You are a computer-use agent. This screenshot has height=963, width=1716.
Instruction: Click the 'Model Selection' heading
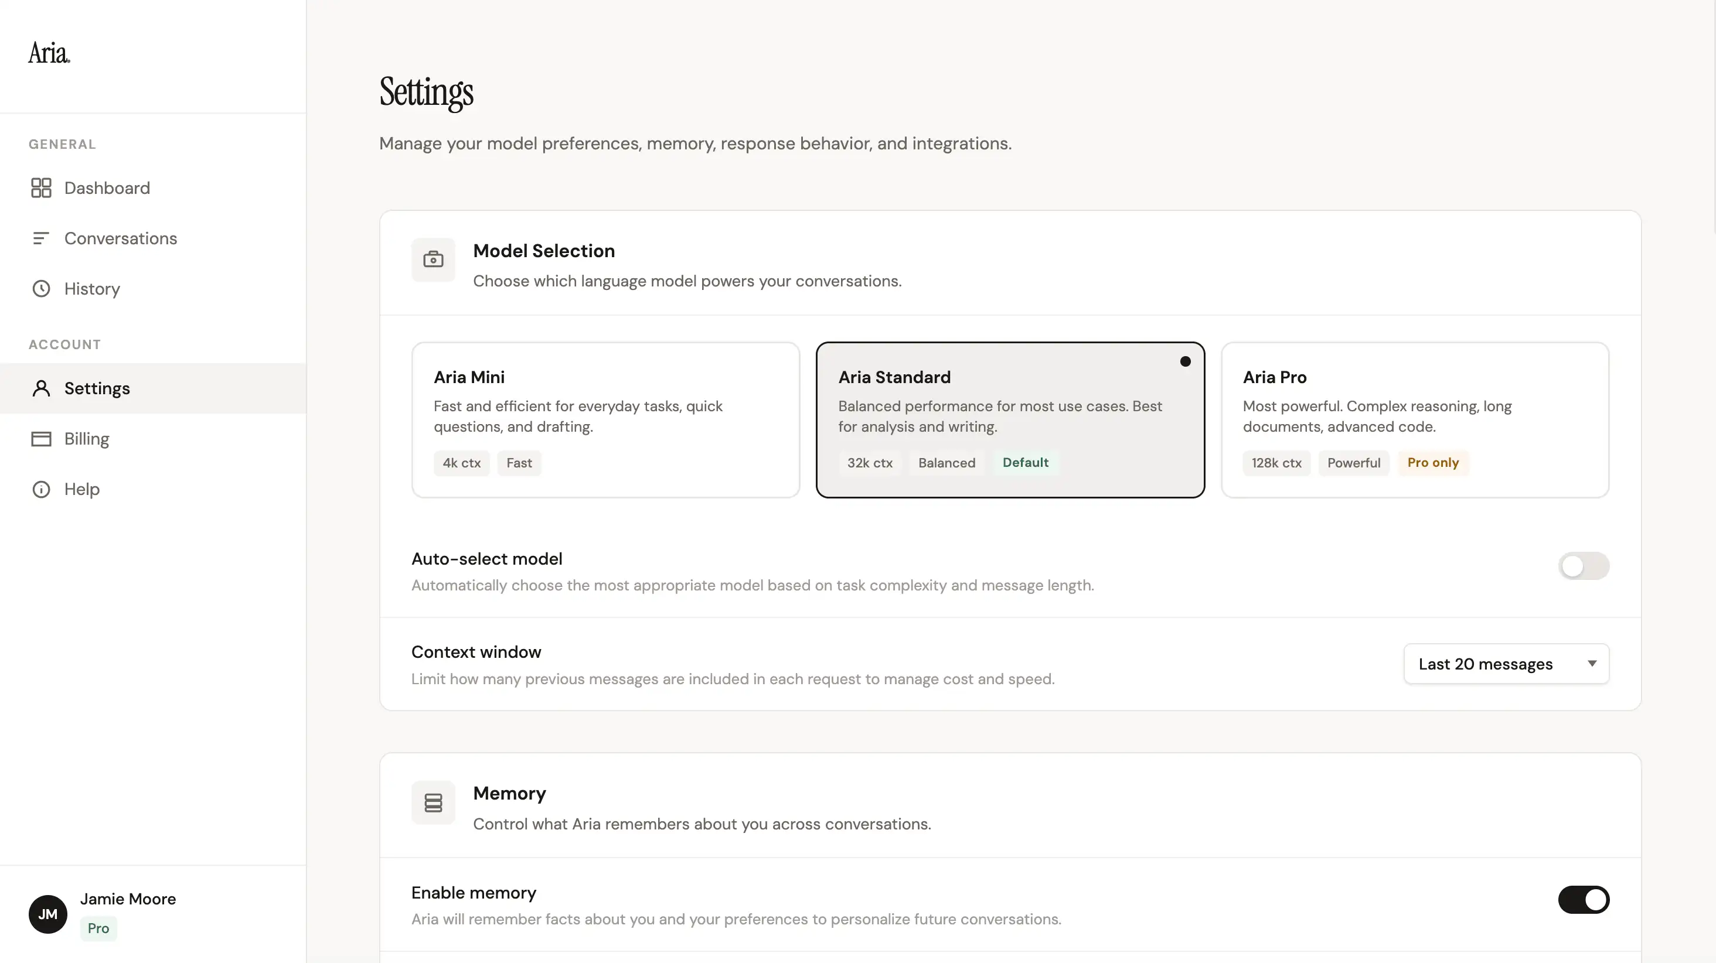point(544,251)
